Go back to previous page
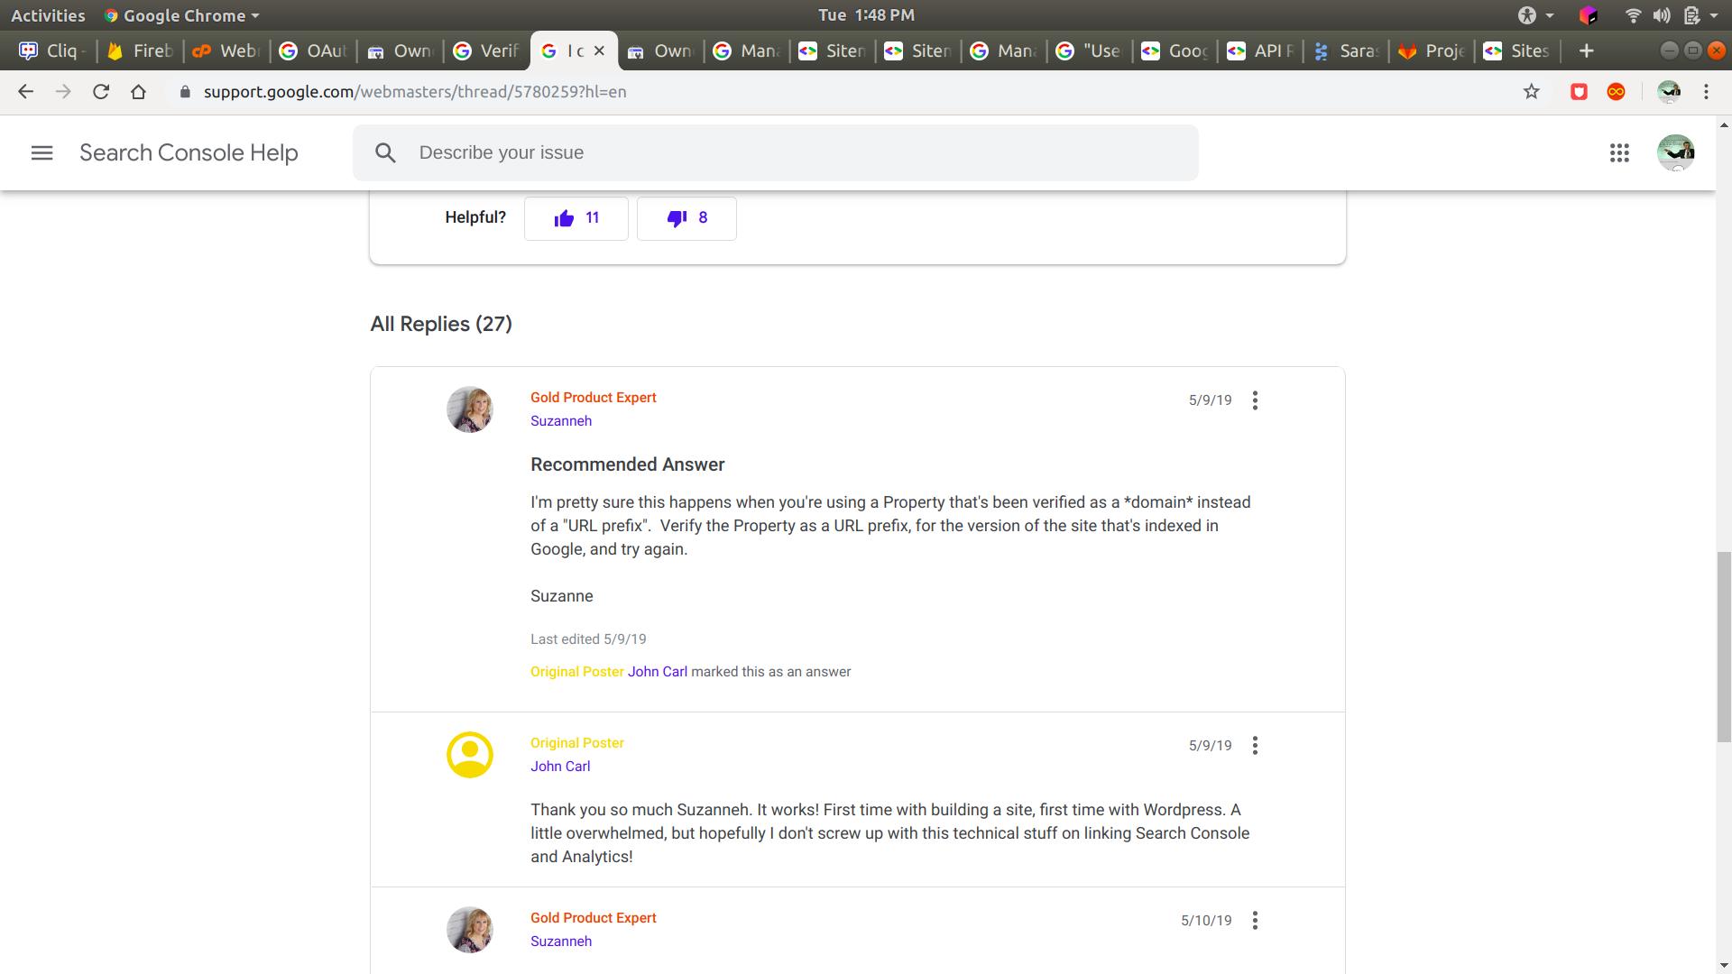Screen dimensions: 1732x974 tap(25, 92)
